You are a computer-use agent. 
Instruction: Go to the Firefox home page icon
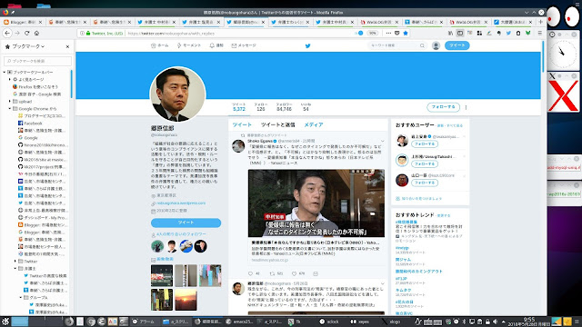(36, 33)
